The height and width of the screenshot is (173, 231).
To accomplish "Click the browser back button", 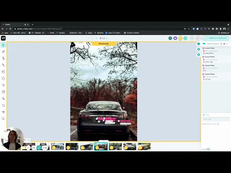I will click(x=3, y=29).
